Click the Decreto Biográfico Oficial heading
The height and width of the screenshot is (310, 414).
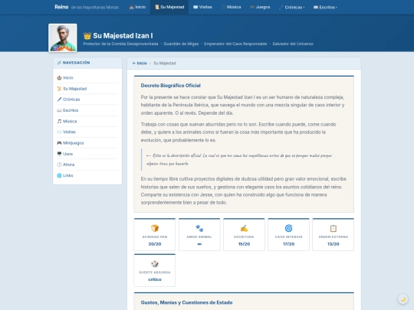170,86
